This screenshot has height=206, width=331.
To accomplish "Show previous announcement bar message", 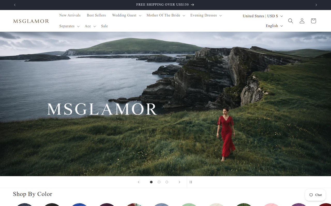I will click(15, 5).
